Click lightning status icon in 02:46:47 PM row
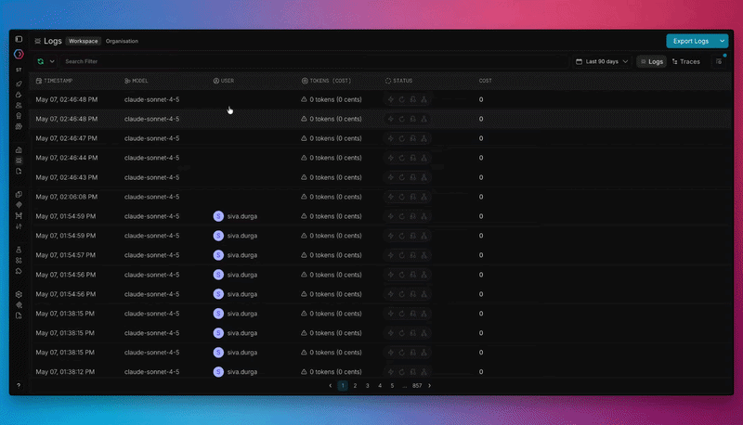This screenshot has width=743, height=425. [391, 138]
